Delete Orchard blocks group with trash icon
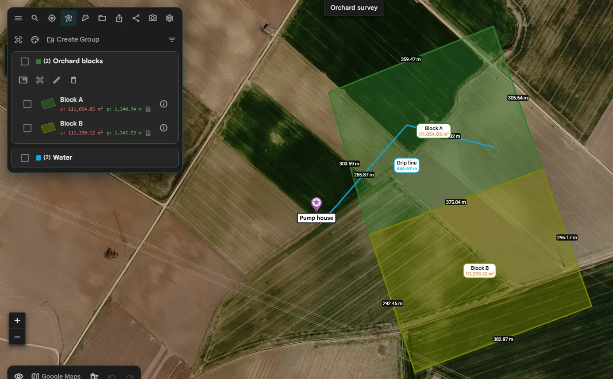The height and width of the screenshot is (379, 613). 73,80
